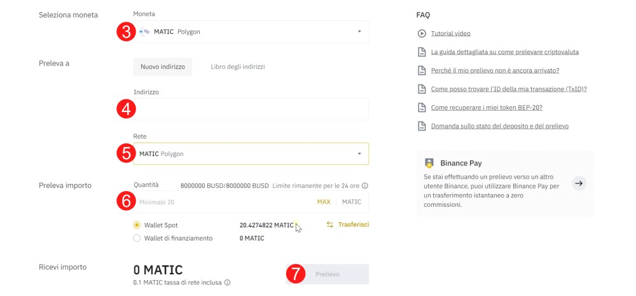Select the Wallet Spot radio option

click(137, 225)
